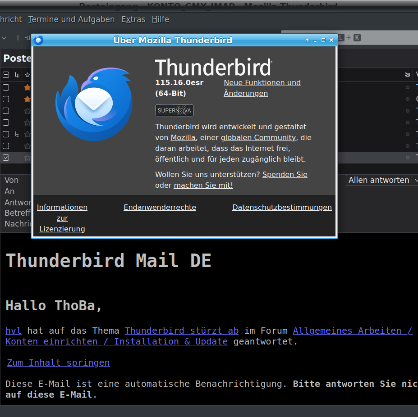Viewport: 418px width, 417px height.
Task: Click the up-arrow button in About dialog title bar
Action: pos(307,40)
